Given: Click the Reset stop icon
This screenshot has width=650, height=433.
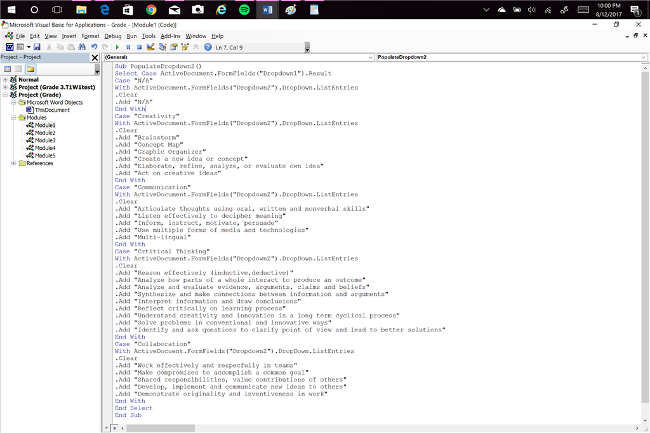Looking at the screenshot, I should click(139, 47).
